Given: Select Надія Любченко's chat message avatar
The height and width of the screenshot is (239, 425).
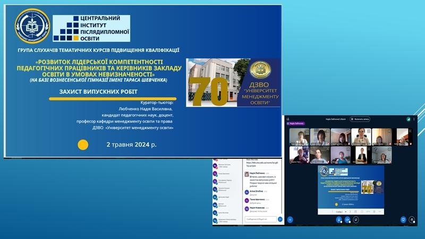Looking at the screenshot, I should [x=246, y=174].
